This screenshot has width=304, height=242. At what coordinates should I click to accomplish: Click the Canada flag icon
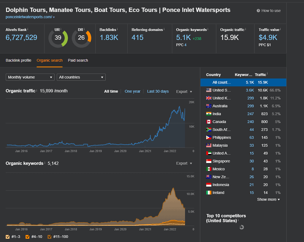pos(209,122)
